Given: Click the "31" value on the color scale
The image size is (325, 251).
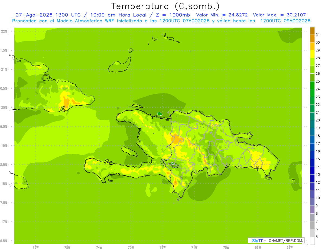Looking at the screenshot, I should [x=318, y=35].
